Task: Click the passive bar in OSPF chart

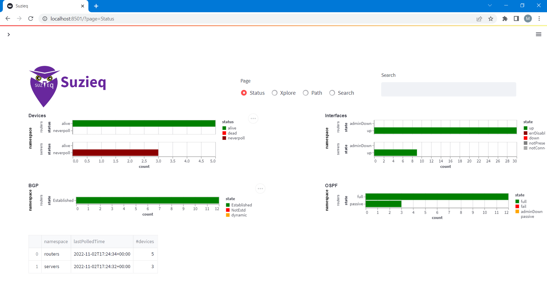Action: point(383,204)
